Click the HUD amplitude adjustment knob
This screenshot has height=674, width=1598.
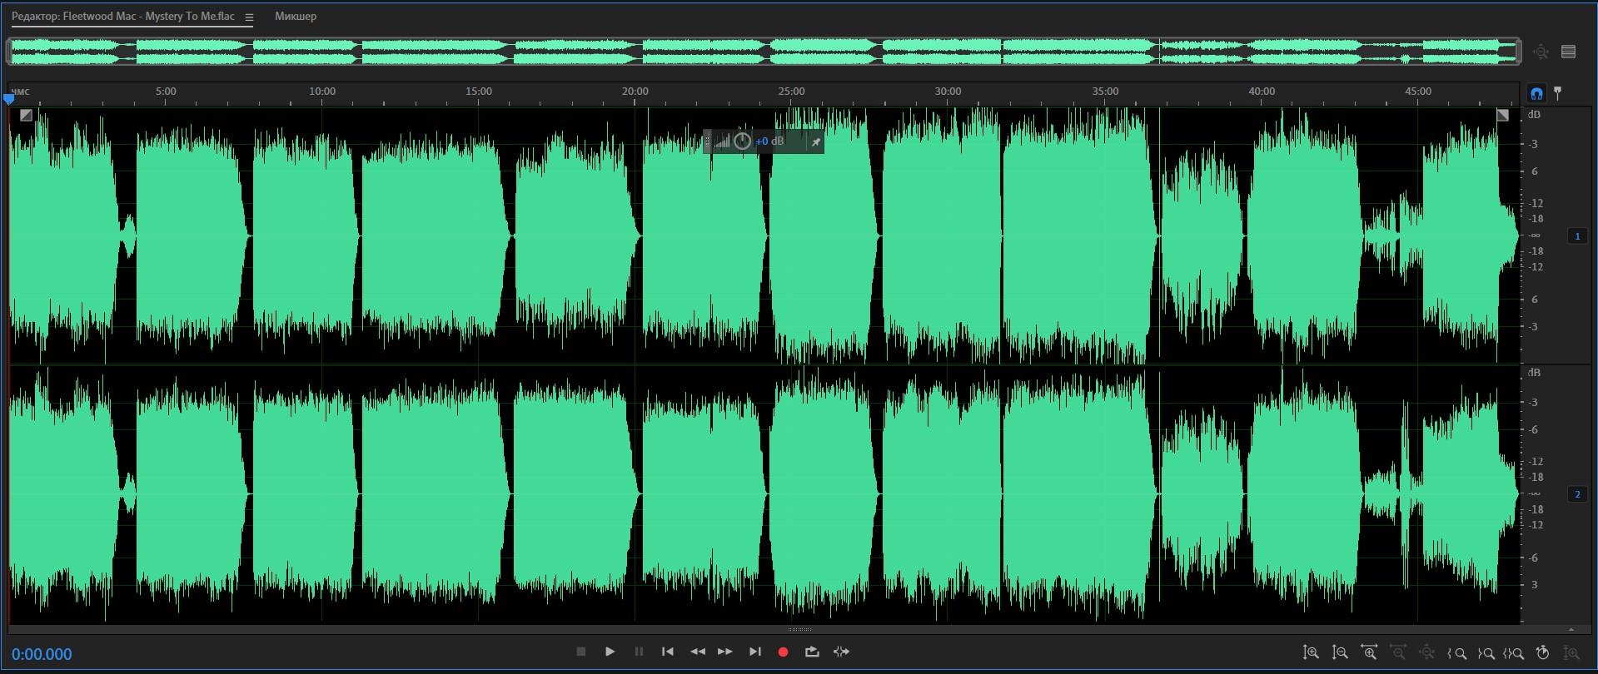[742, 141]
